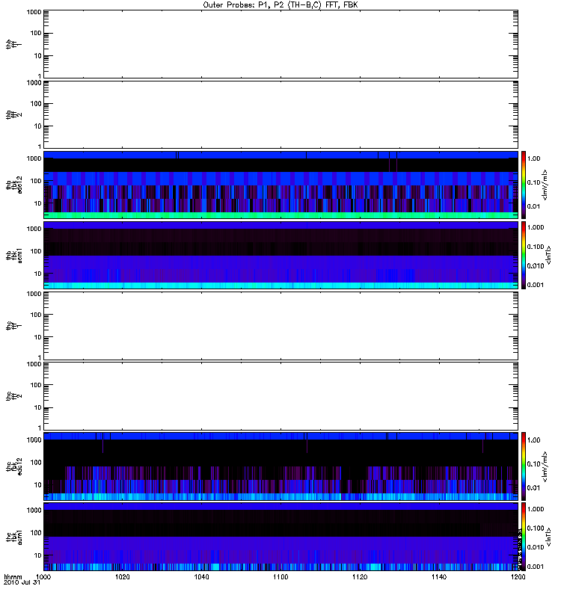Click the 100 tick of thb fft 1 axis
This screenshot has height=598, width=561.
pyautogui.click(x=36, y=33)
